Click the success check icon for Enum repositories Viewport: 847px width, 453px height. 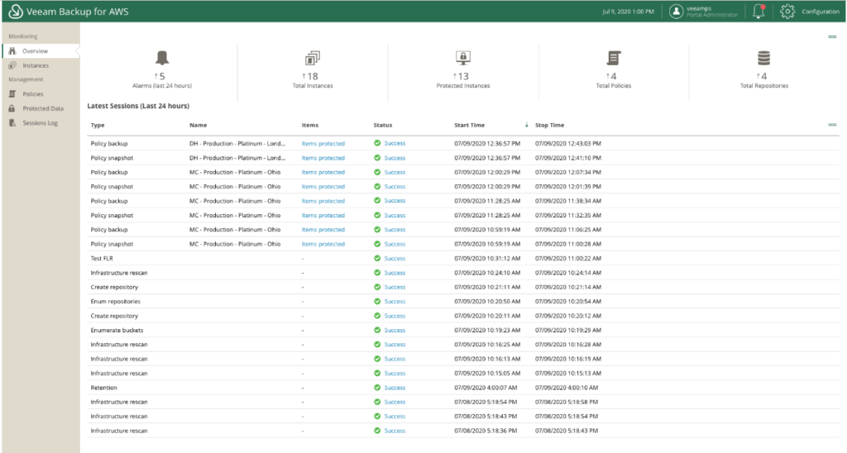pos(377,301)
